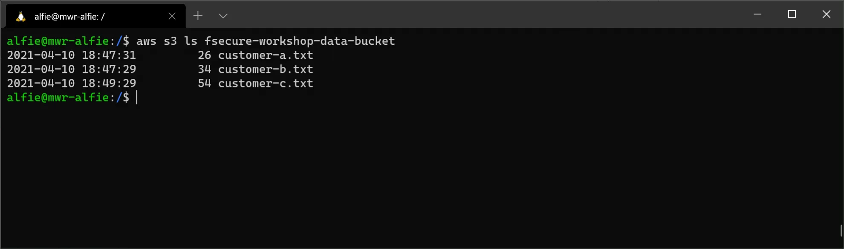Click the customer-b.txt filename
Image resolution: width=844 pixels, height=249 pixels.
pos(266,69)
